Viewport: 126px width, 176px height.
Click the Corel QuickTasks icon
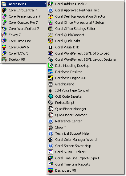[x=51, y=41]
